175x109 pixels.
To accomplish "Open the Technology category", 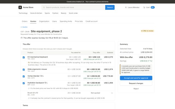I will 23,13.
